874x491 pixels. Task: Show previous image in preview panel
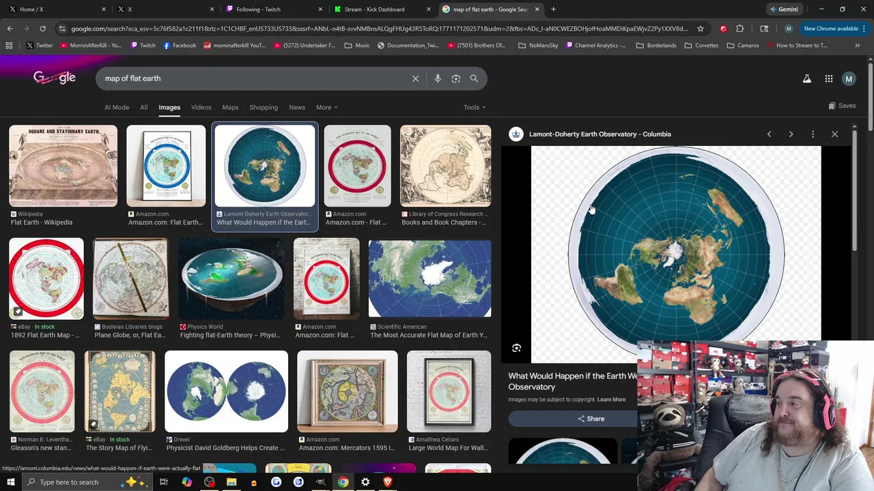pos(769,134)
